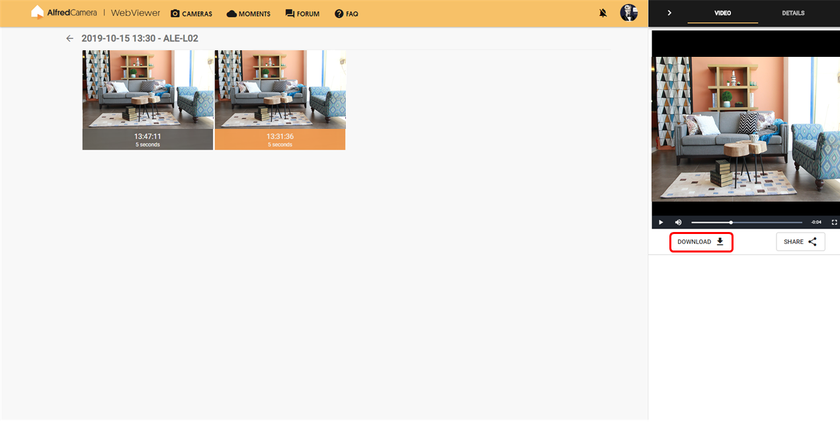This screenshot has width=840, height=427.
Task: Go to the Forum page
Action: click(302, 13)
